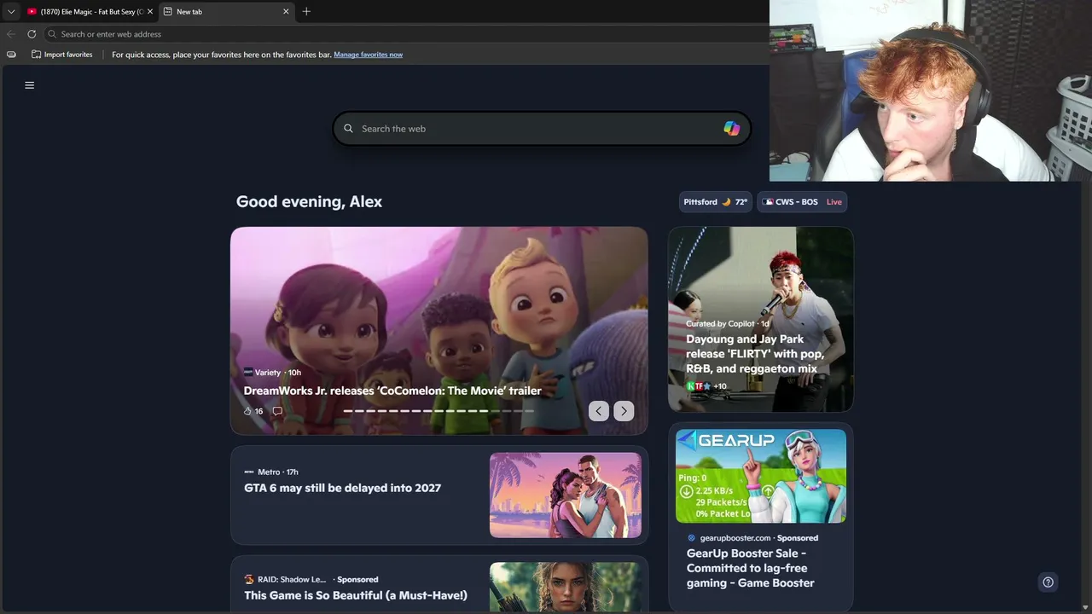Open the CoComelon: The Movie trailer headline
This screenshot has height=614, width=1092.
[x=392, y=391]
